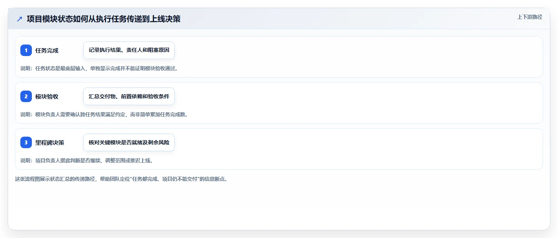Click the arrow icon beside the flowchart title

20,19
